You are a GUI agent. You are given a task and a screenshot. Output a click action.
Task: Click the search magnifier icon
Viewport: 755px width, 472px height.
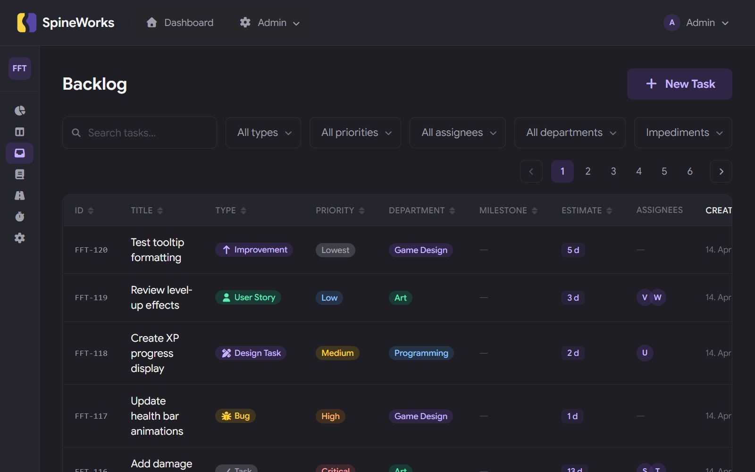76,133
